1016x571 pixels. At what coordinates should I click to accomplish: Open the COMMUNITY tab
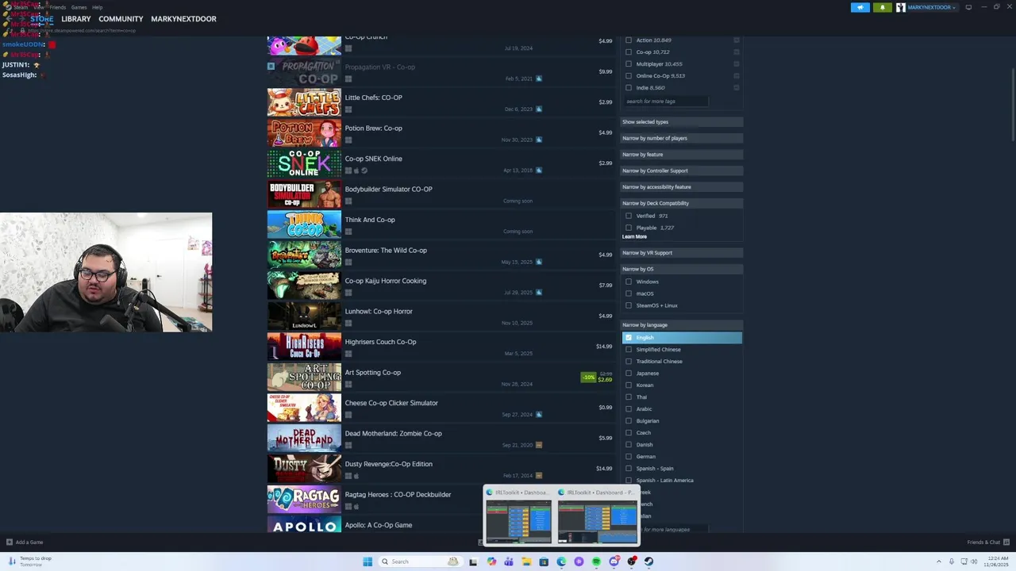tap(121, 19)
